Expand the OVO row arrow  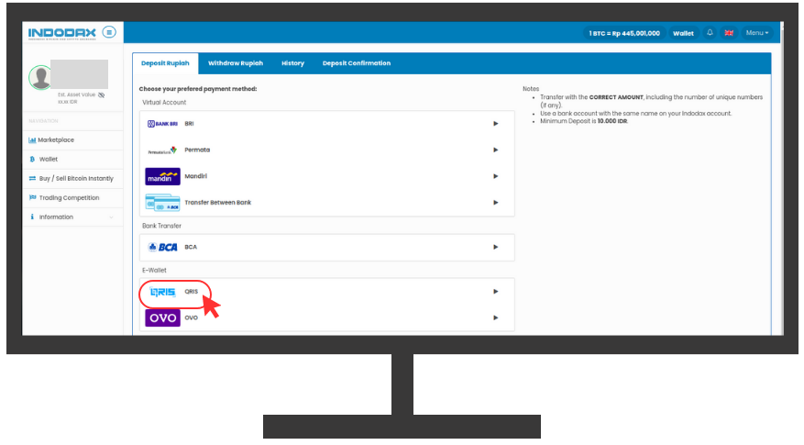tap(495, 317)
